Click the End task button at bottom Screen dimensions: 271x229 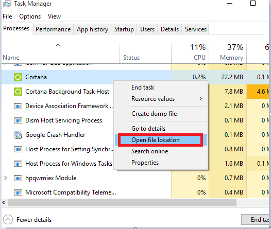tap(255, 220)
